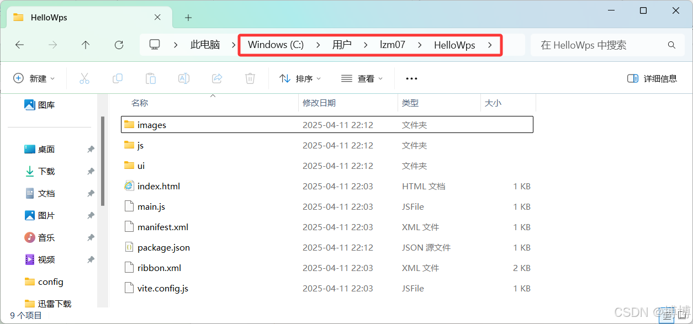This screenshot has height=324, width=693.
Task: Expand chevron after 用户 breadcrumb
Action: point(366,45)
